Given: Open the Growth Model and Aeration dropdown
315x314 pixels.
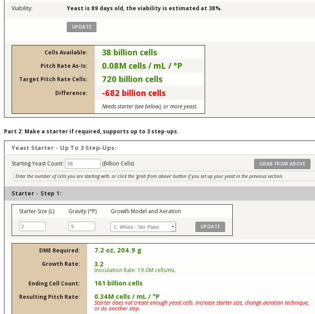Looking at the screenshot, I should pyautogui.click(x=143, y=227).
